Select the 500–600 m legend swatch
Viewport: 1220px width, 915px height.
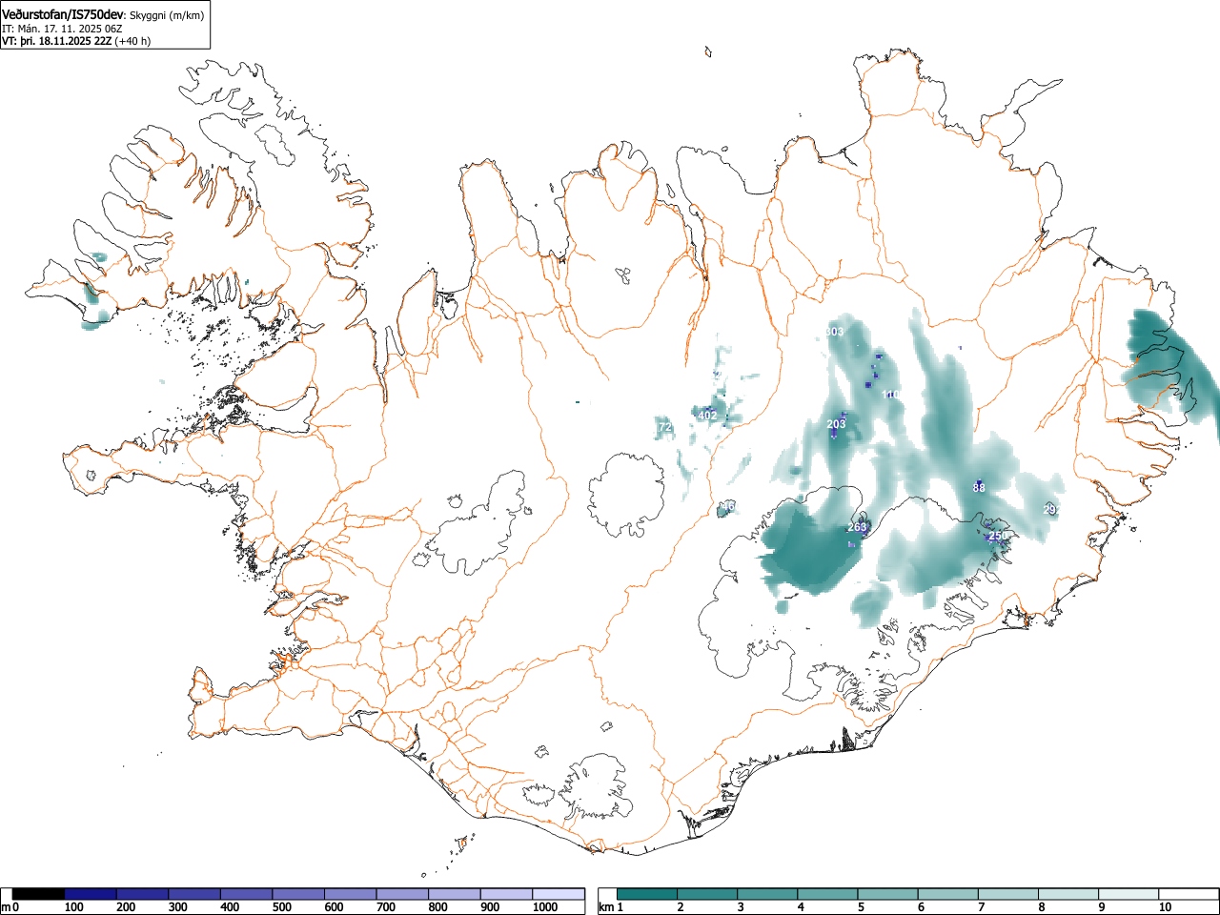[298, 894]
